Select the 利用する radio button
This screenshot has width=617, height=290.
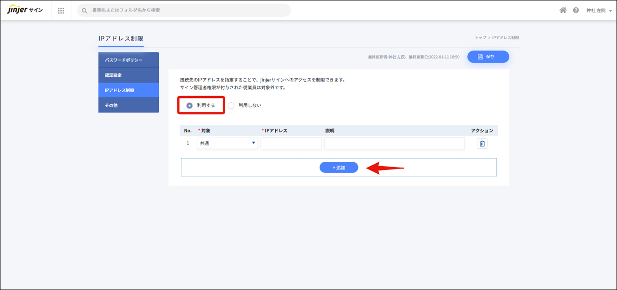click(190, 106)
